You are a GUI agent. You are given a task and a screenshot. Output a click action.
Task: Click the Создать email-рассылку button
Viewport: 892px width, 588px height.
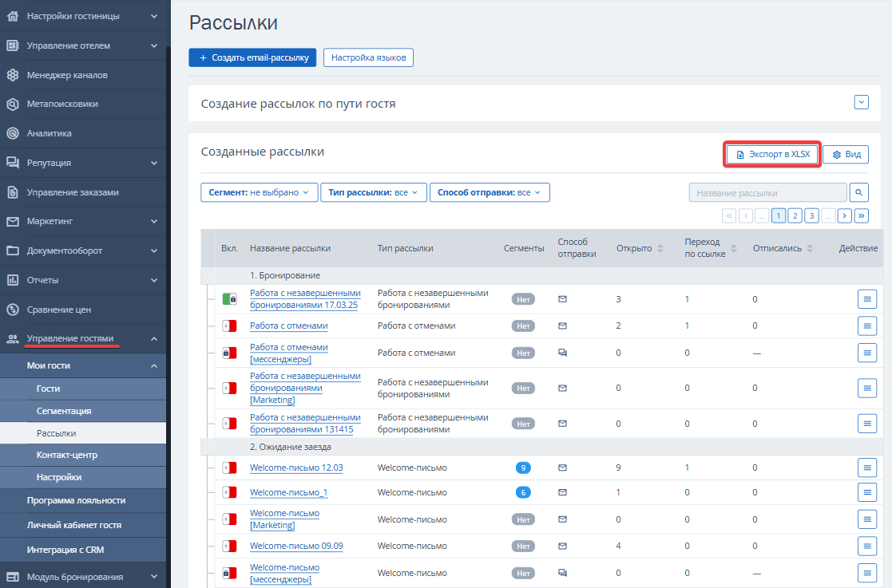click(x=252, y=57)
